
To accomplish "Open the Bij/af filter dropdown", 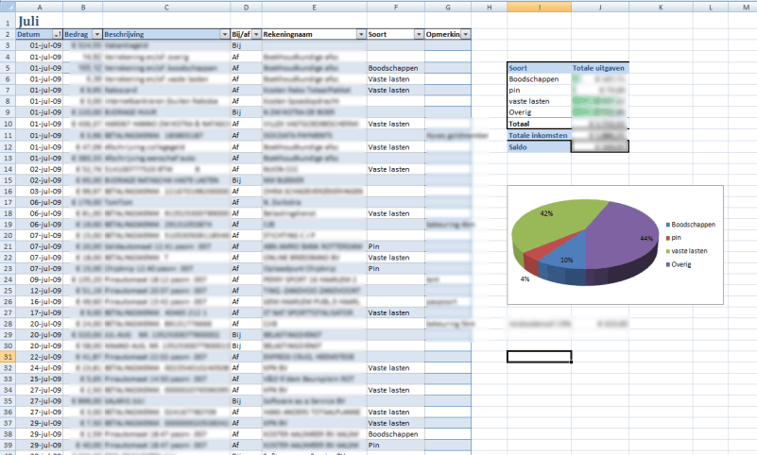I will click(256, 34).
